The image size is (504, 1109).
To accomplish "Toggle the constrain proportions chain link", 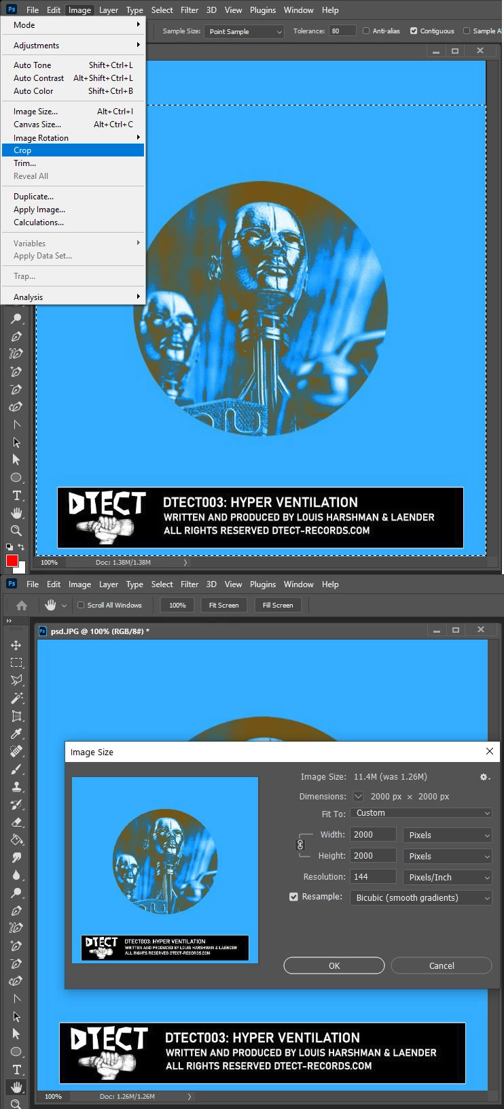I will point(300,845).
